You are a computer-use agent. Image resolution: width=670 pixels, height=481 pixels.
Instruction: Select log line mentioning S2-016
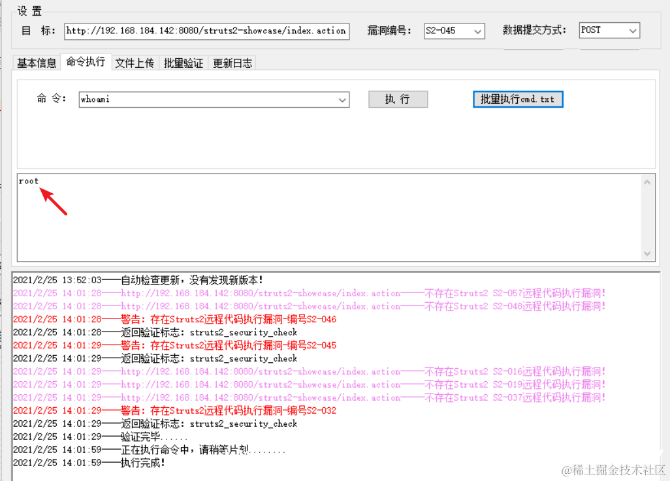[310, 371]
